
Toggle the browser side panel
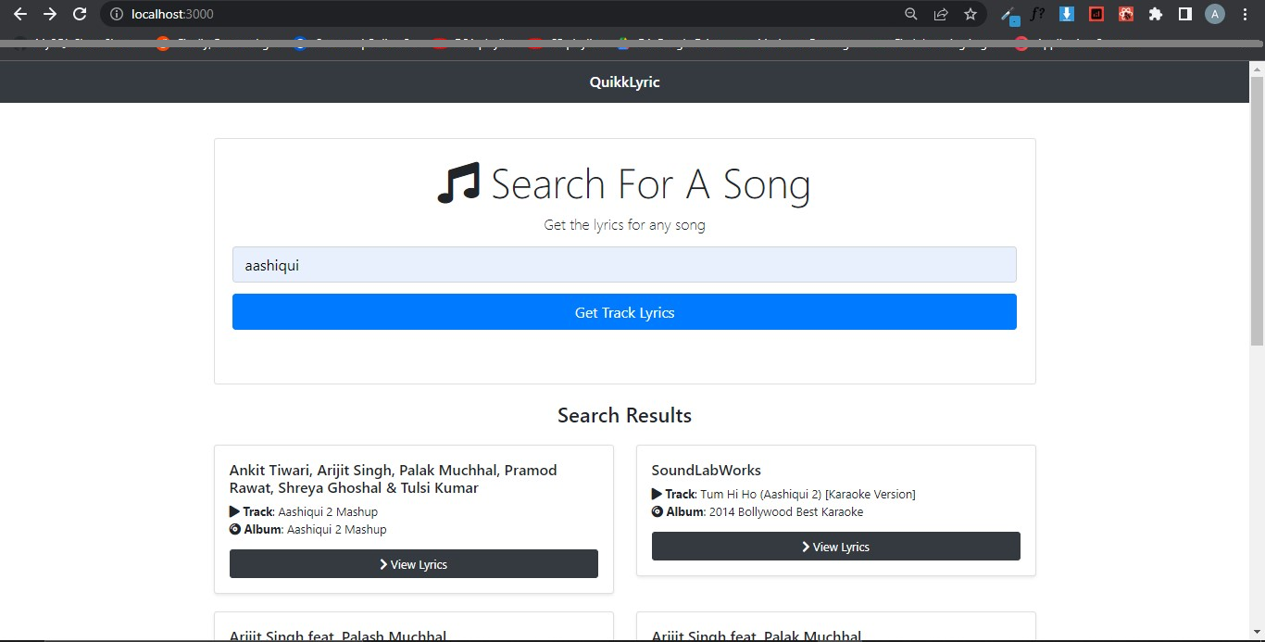(x=1185, y=14)
